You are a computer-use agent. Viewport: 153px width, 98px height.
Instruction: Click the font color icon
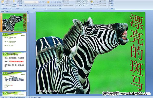(44, 6)
